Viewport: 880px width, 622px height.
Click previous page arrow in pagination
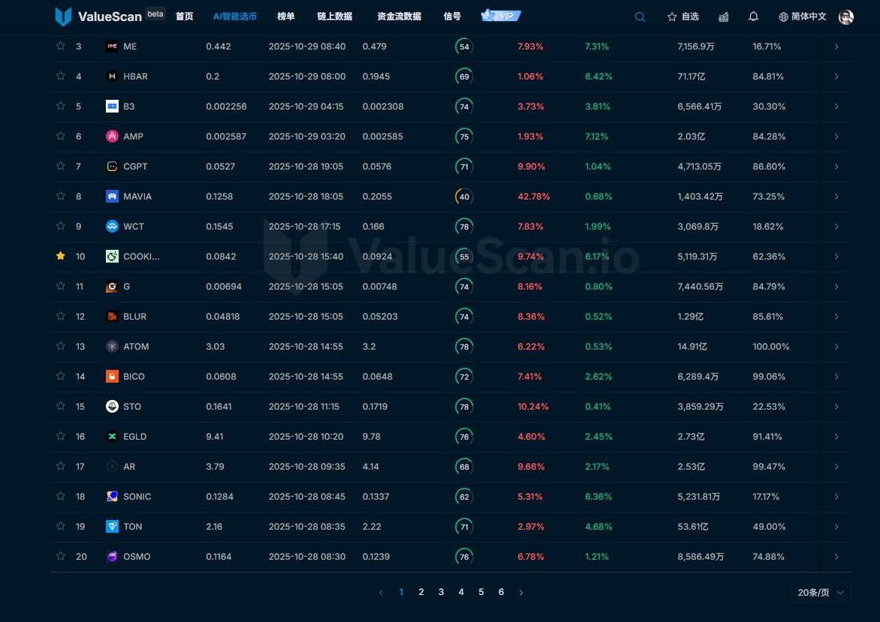pyautogui.click(x=381, y=592)
